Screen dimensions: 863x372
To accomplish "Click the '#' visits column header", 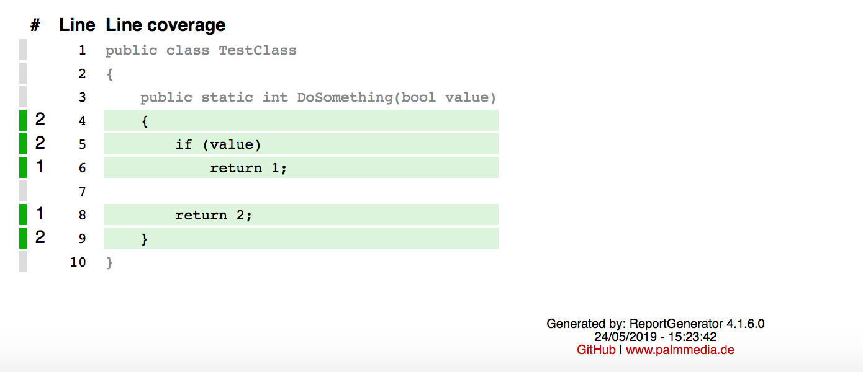I will [x=35, y=25].
